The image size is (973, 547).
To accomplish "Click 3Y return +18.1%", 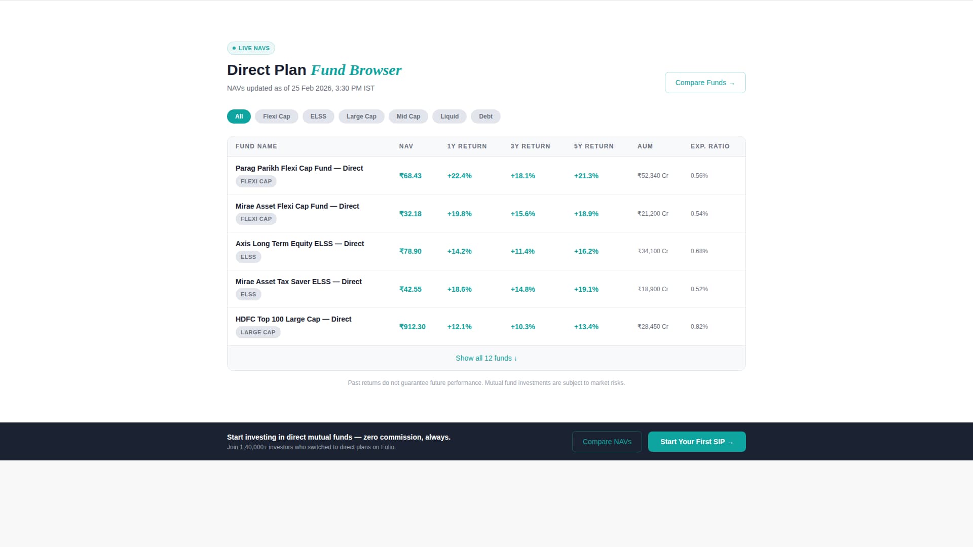I will click(x=522, y=176).
